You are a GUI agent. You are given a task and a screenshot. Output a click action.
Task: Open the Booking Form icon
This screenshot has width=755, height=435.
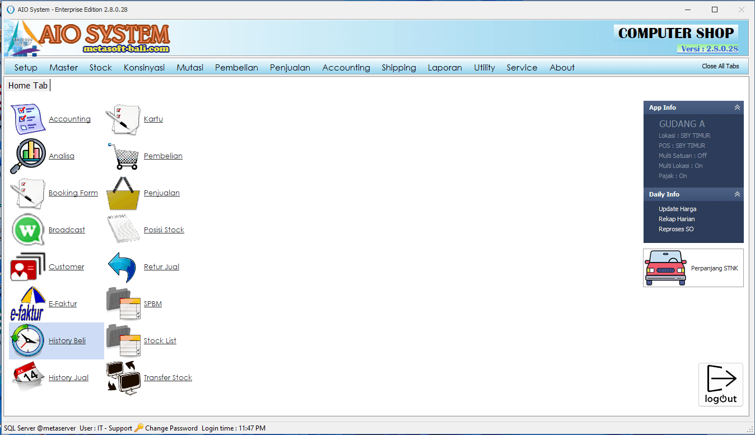(28, 193)
